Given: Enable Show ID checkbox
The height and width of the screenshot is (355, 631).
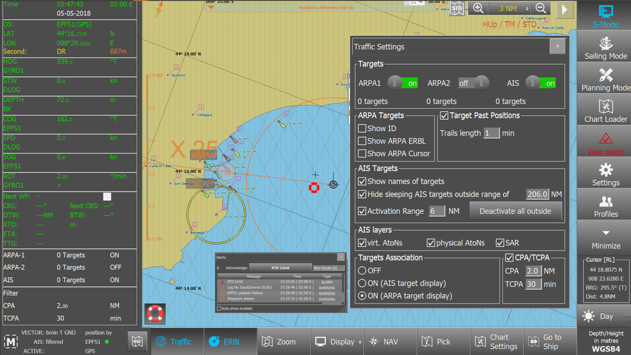Looking at the screenshot, I should click(x=362, y=128).
